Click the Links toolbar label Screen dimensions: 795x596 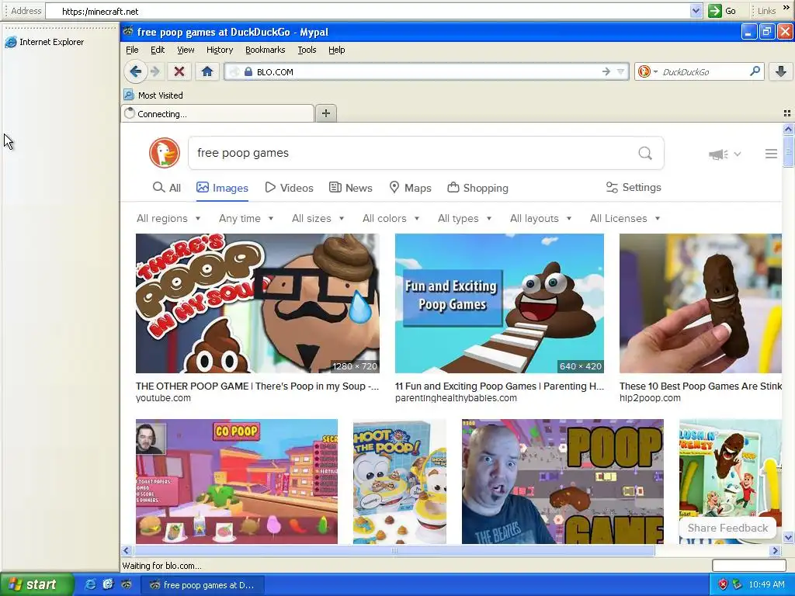point(766,11)
